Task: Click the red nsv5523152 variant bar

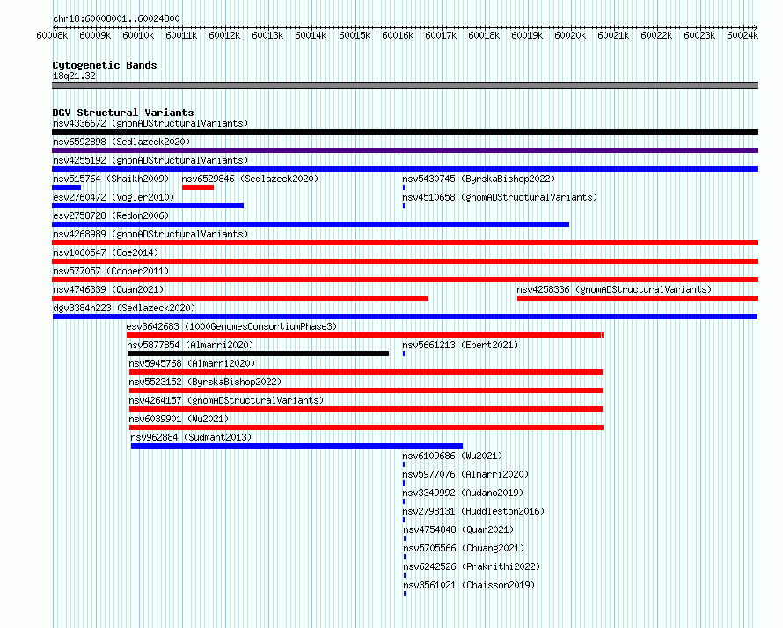Action: coord(366,391)
